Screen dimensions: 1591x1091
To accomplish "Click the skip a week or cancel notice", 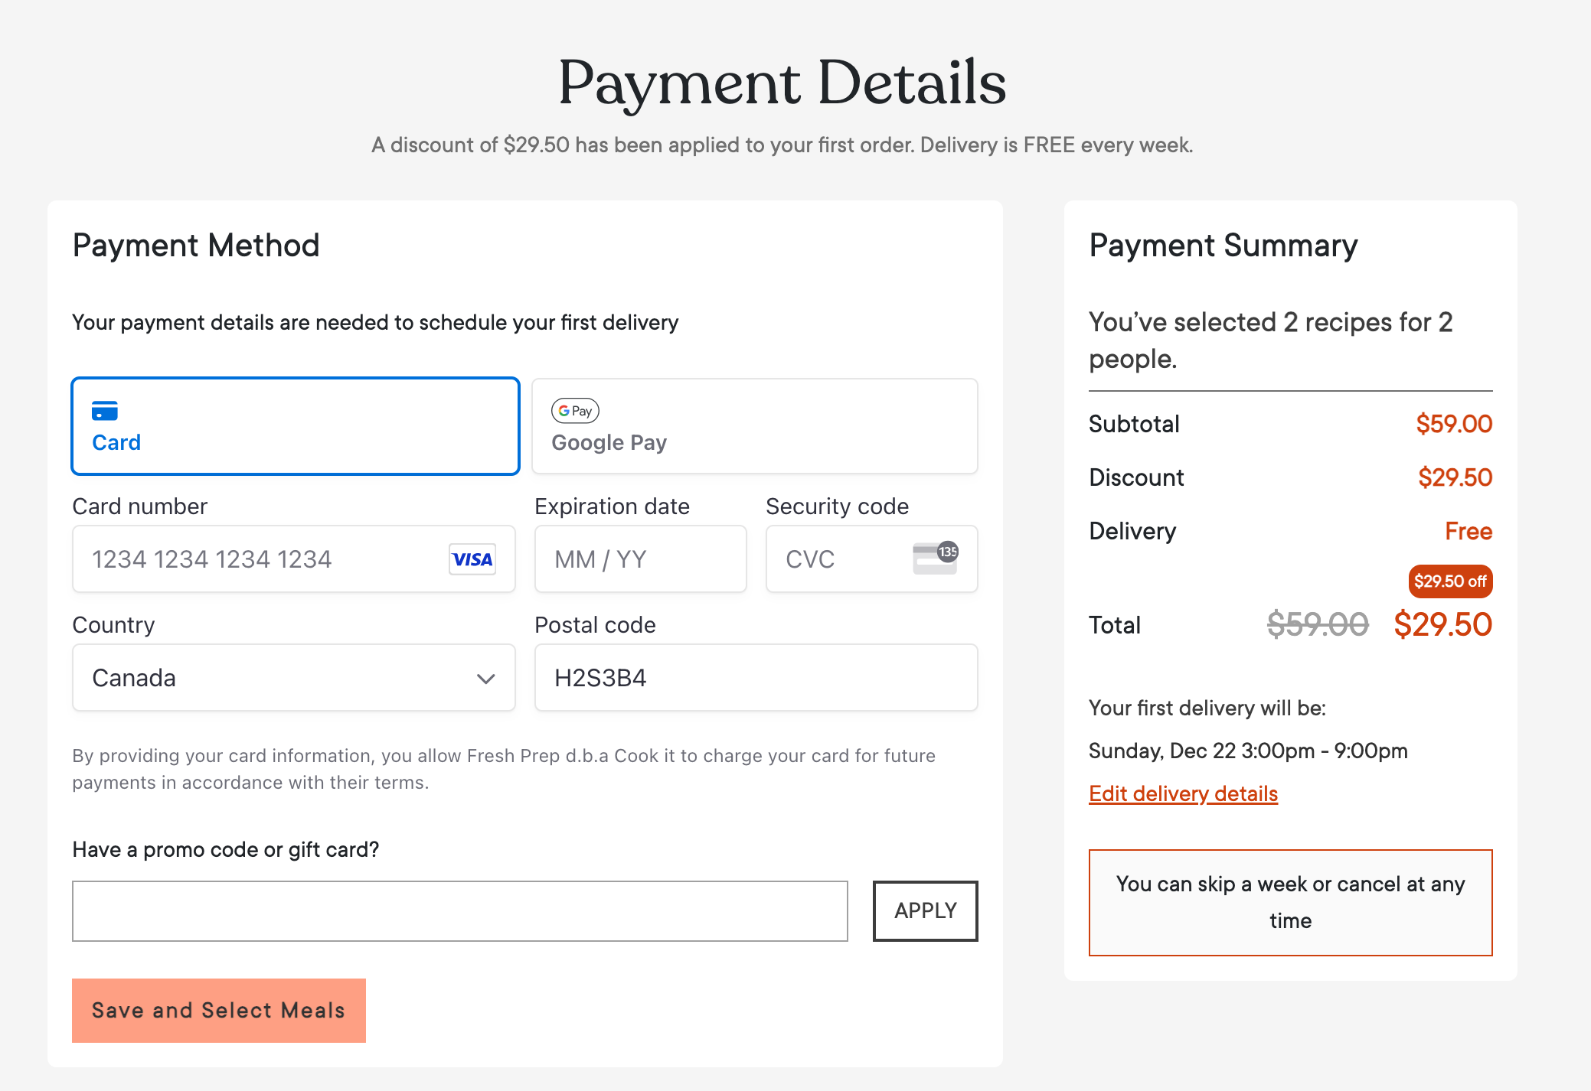I will coord(1291,903).
